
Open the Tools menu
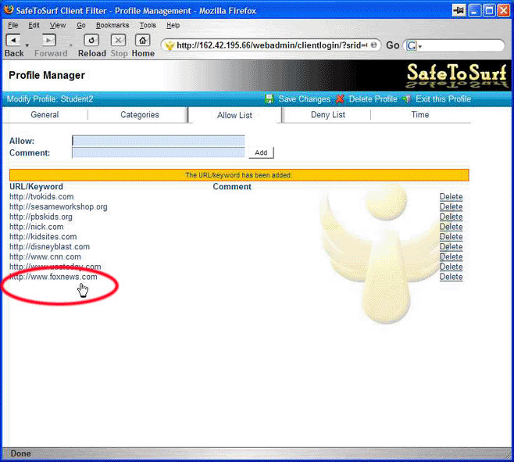148,25
